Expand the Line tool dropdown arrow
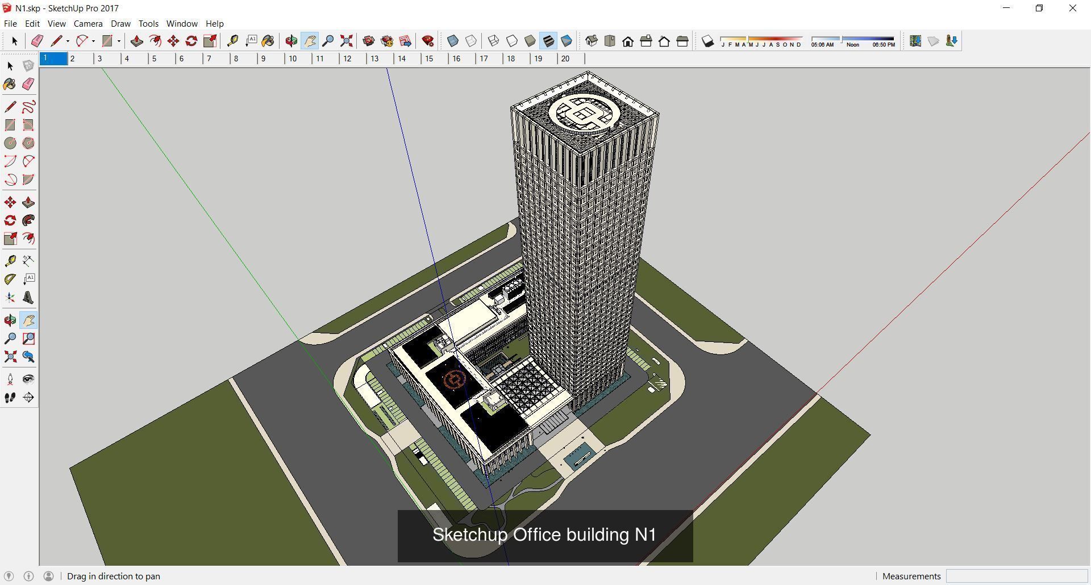Viewport: 1091px width, 585px height. pos(68,41)
